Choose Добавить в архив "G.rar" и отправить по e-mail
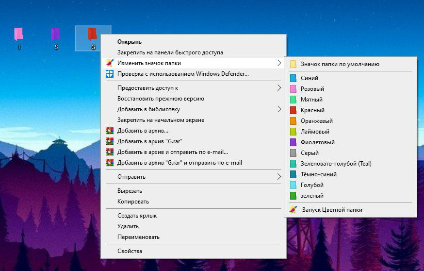The height and width of the screenshot is (271, 424). 194,163
